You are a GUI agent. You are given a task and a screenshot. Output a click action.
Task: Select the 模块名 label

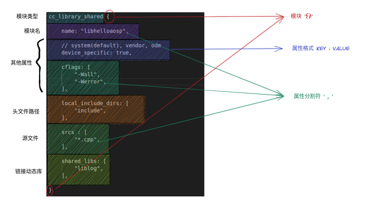click(x=32, y=31)
